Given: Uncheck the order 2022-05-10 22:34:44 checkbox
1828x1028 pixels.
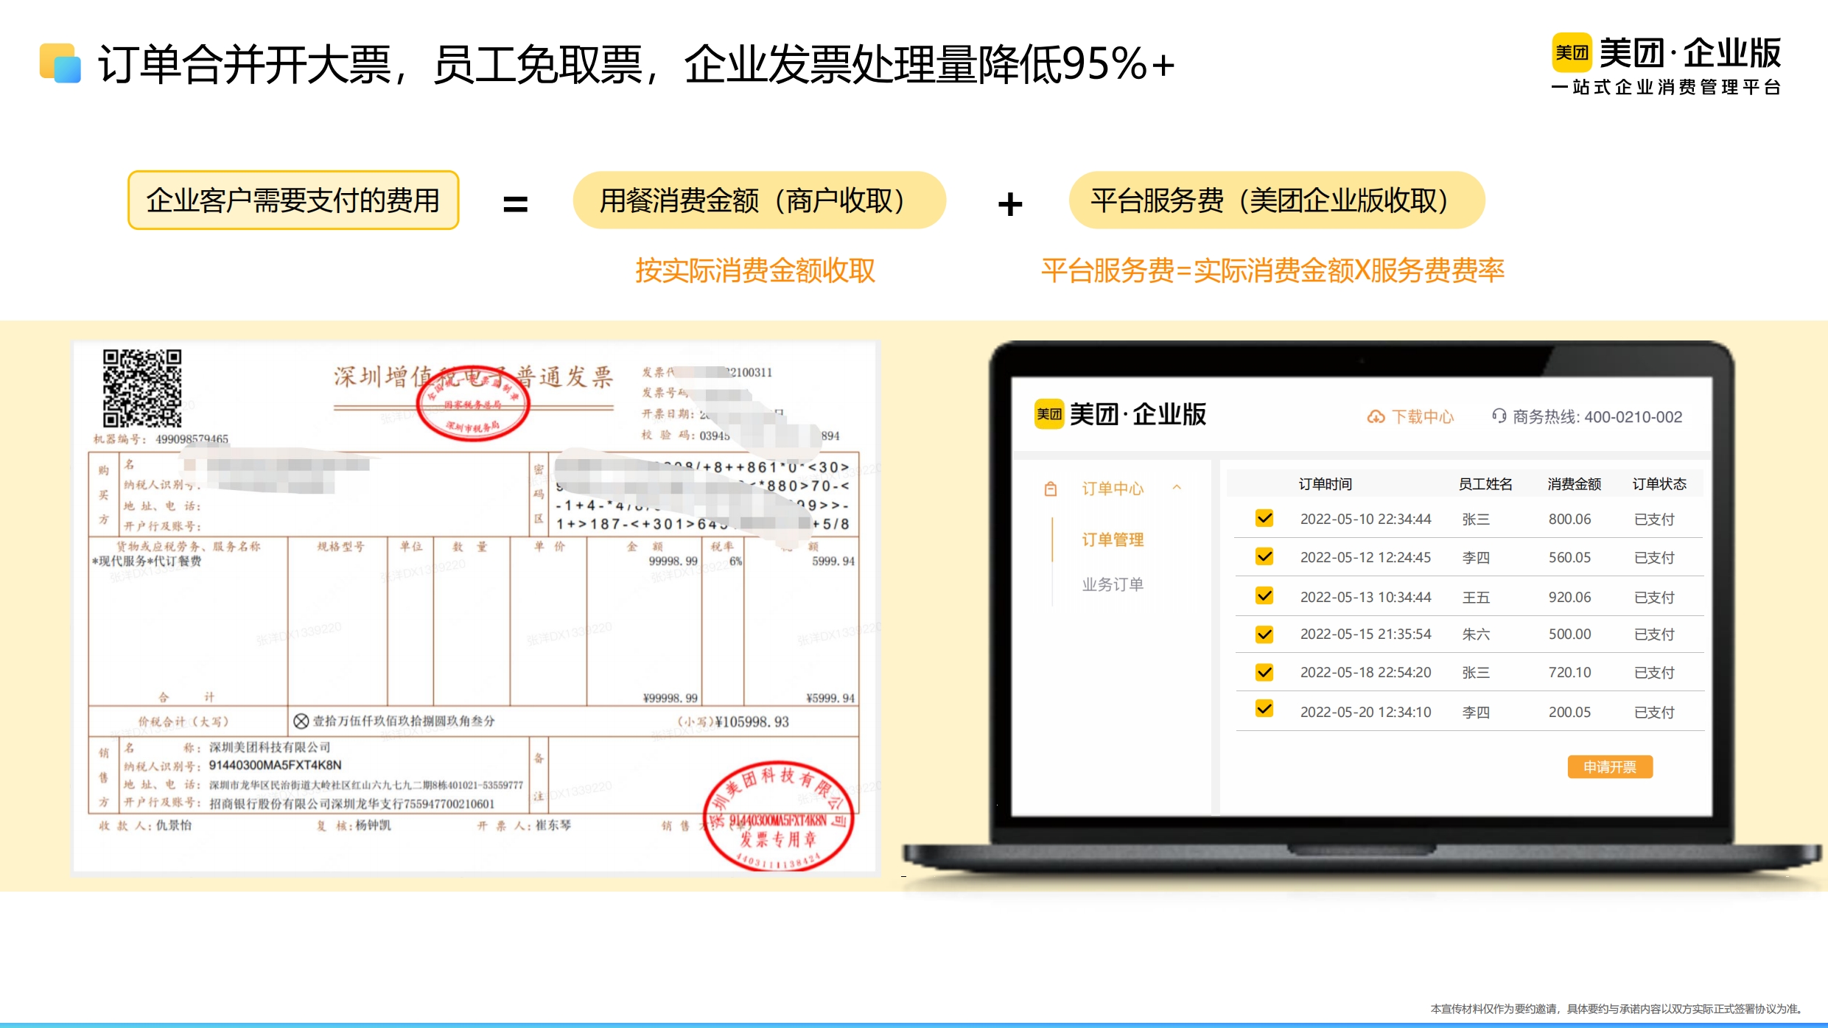Looking at the screenshot, I should 1264,518.
